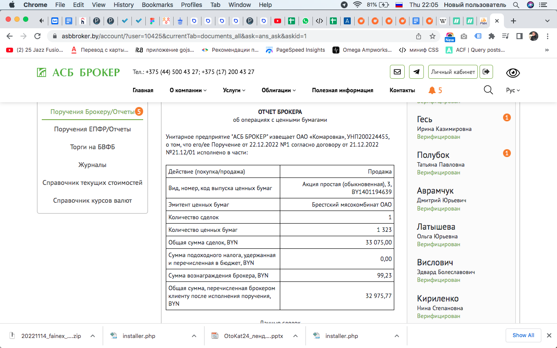Open Omega Ampworks bookmark

pyautogui.click(x=362, y=50)
